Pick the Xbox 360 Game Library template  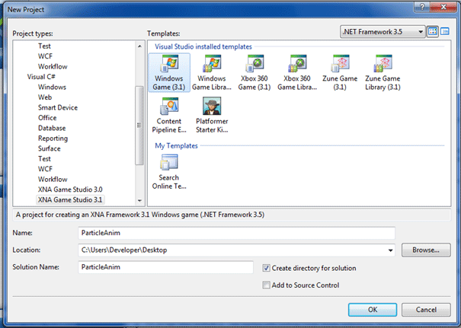[x=297, y=72]
